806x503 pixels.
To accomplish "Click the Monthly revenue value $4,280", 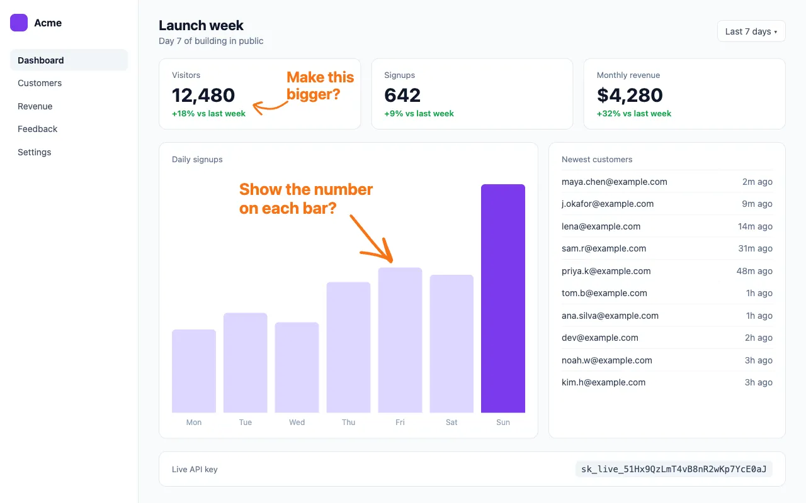I will 630,95.
